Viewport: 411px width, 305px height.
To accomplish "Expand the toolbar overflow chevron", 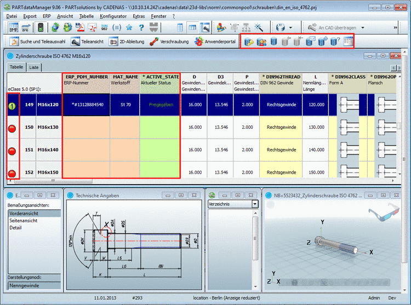I will pyautogui.click(x=395, y=27).
